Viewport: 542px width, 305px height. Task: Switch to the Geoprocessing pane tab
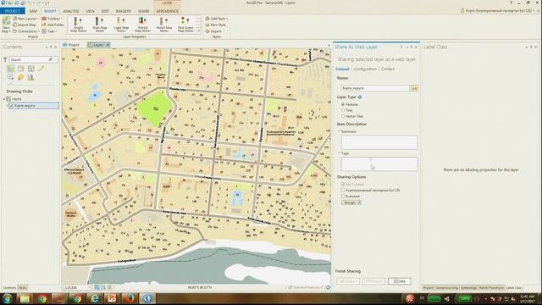(446, 288)
